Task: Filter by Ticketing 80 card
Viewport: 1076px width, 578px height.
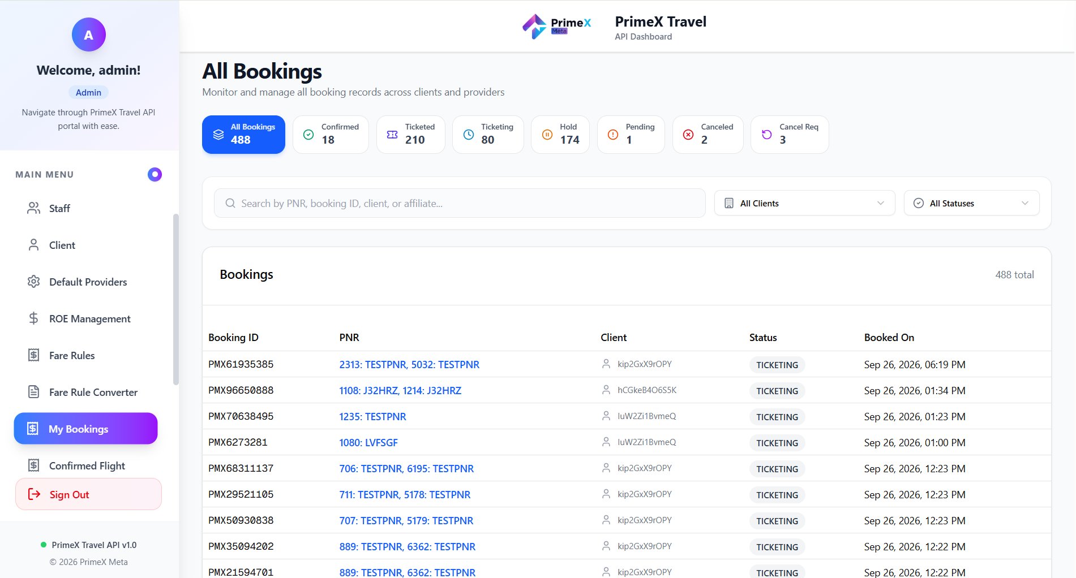Action: click(x=488, y=135)
